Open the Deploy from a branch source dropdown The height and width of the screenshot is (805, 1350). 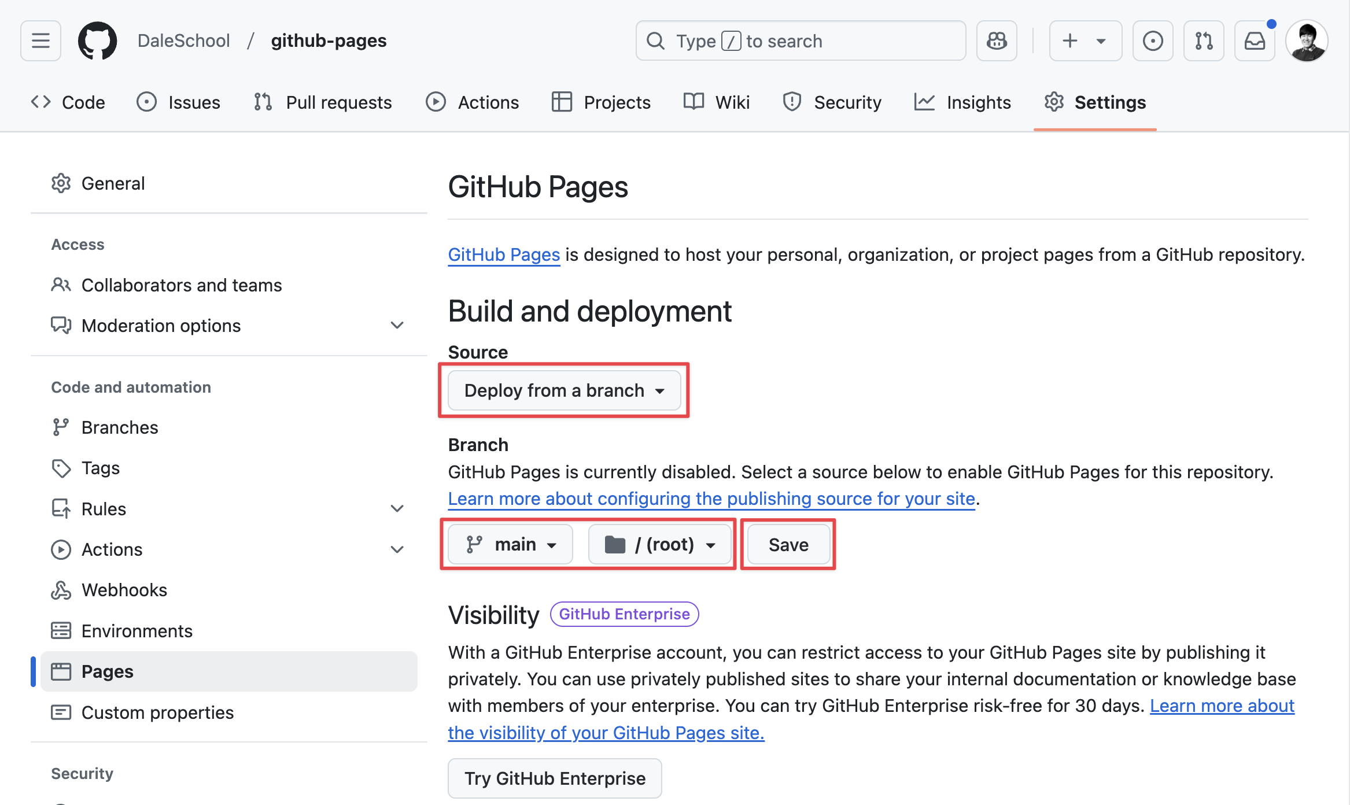coord(564,390)
